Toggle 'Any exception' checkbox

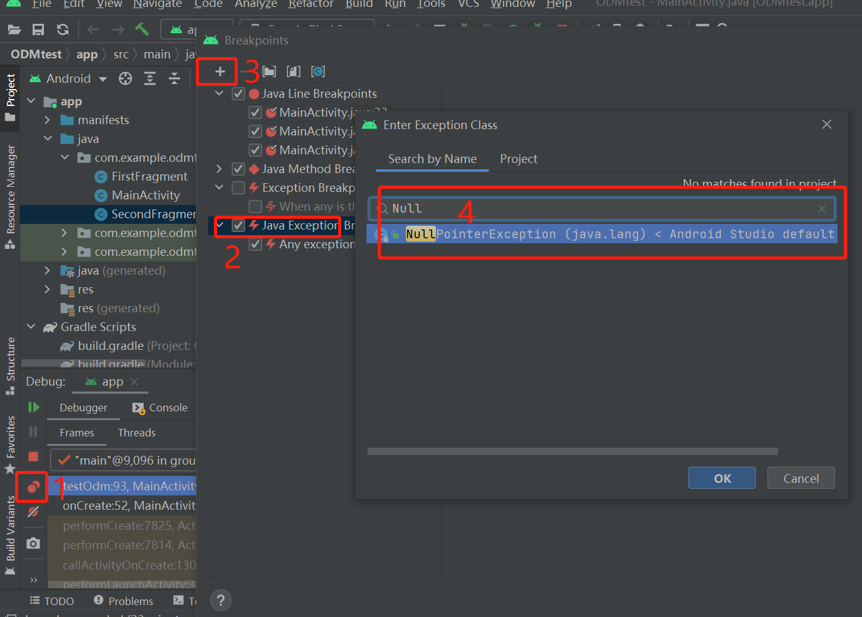(255, 245)
